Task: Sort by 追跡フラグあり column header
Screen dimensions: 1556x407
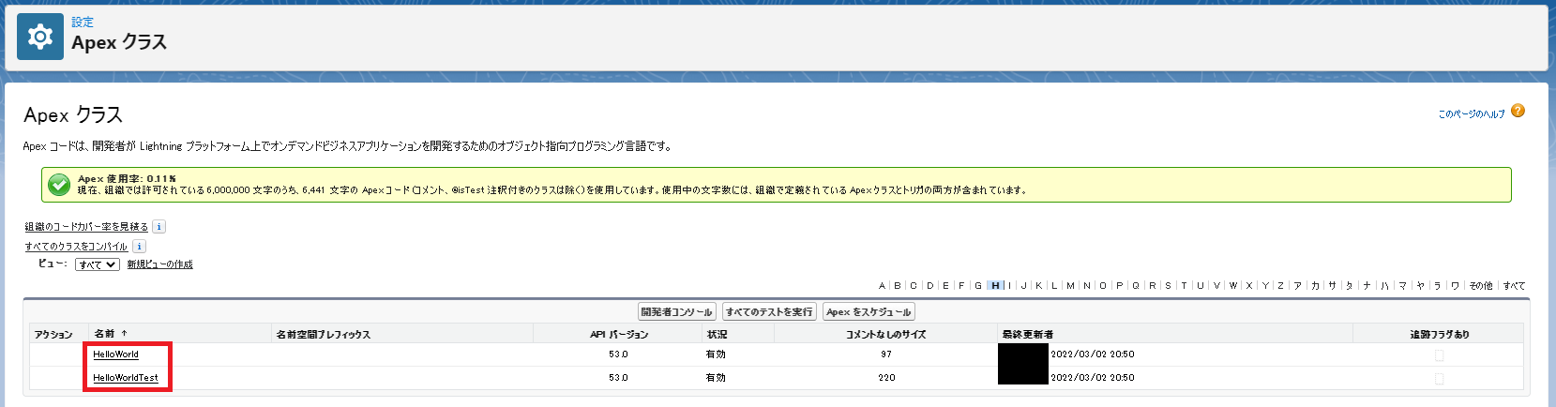Action: tap(1440, 335)
